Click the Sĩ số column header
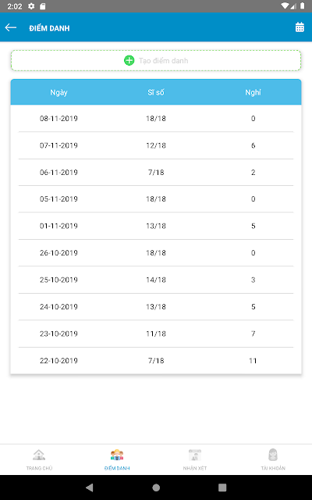The width and height of the screenshot is (312, 500). point(156,92)
